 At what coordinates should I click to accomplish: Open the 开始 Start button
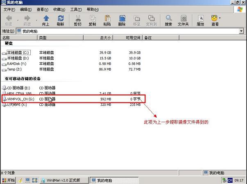[x=8, y=180]
